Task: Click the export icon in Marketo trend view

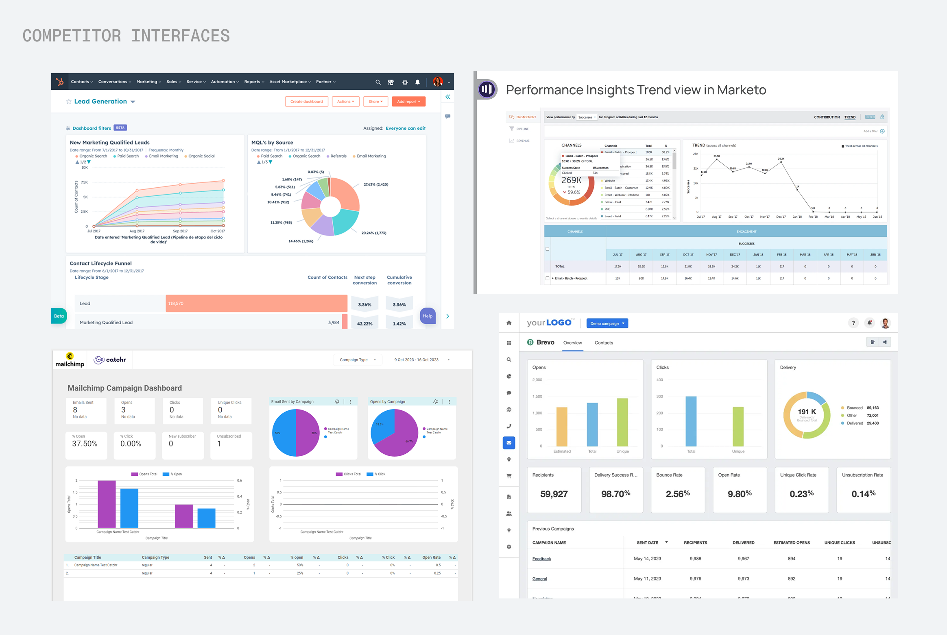Action: 883,117
